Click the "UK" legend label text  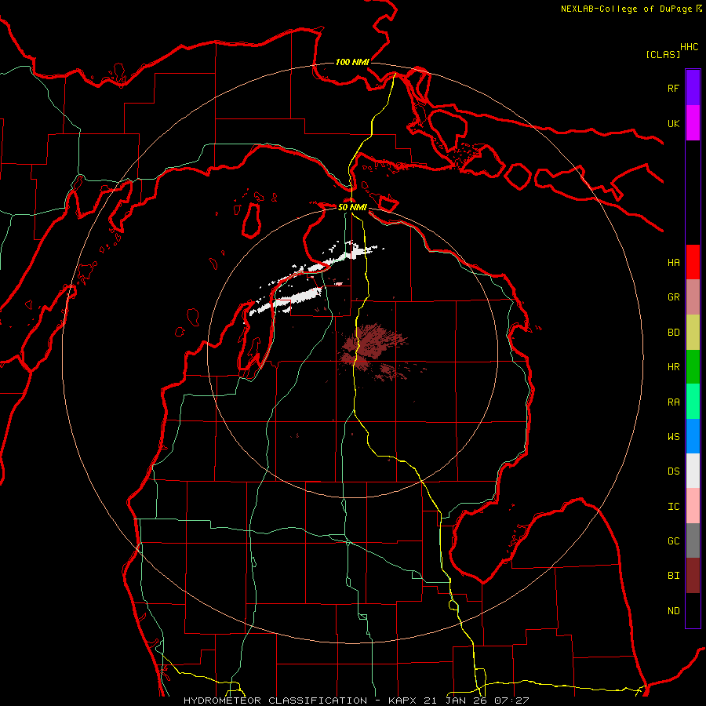pos(674,123)
